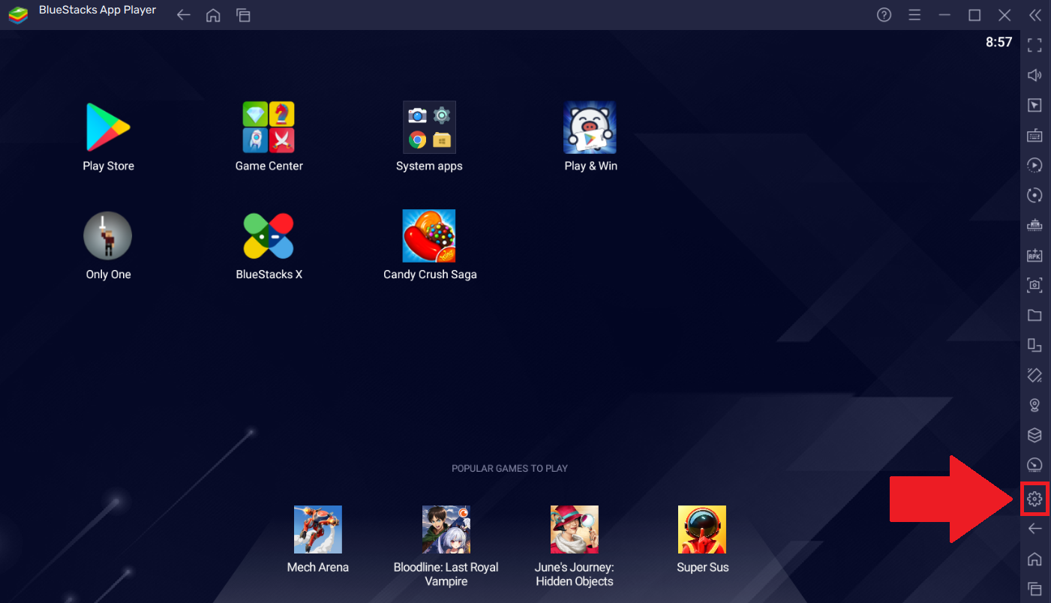Click the Install APK icon
1051x603 pixels.
point(1034,255)
